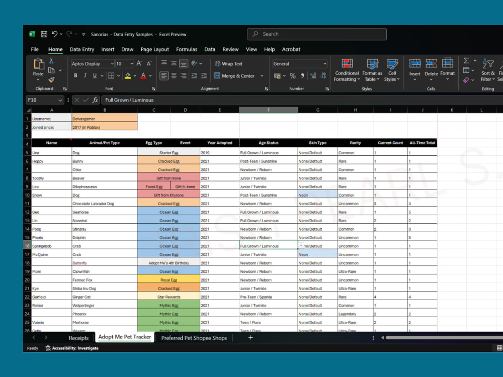Viewport: 503px width, 377px height.
Task: Open the General number format dropdown
Action: 324,64
